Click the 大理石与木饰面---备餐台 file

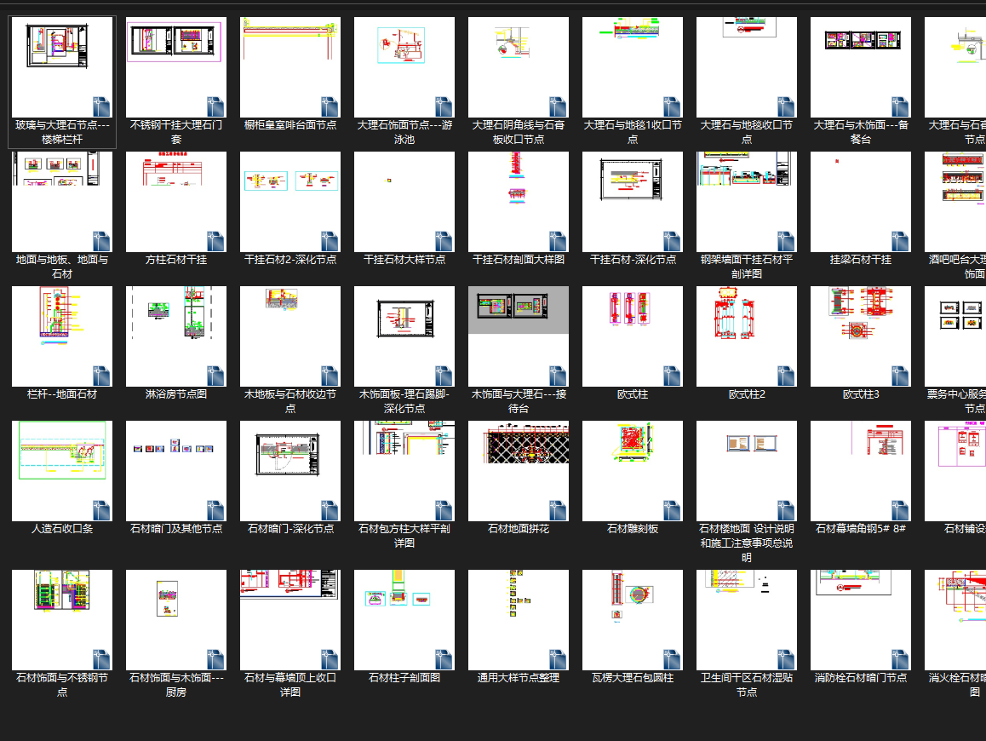(x=860, y=67)
